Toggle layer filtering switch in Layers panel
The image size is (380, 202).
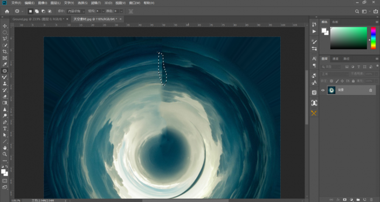377,66
